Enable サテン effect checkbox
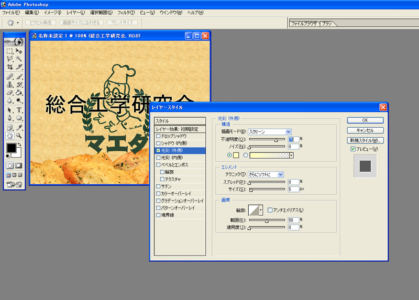The height and width of the screenshot is (300, 419). pyautogui.click(x=158, y=186)
